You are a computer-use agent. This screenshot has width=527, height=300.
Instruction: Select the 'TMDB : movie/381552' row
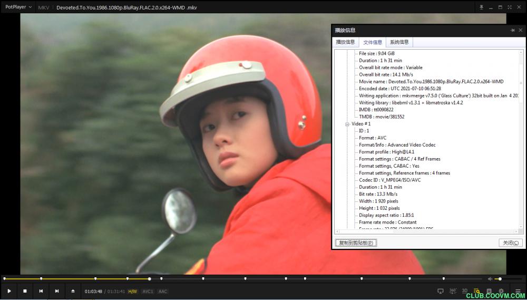(x=382, y=117)
